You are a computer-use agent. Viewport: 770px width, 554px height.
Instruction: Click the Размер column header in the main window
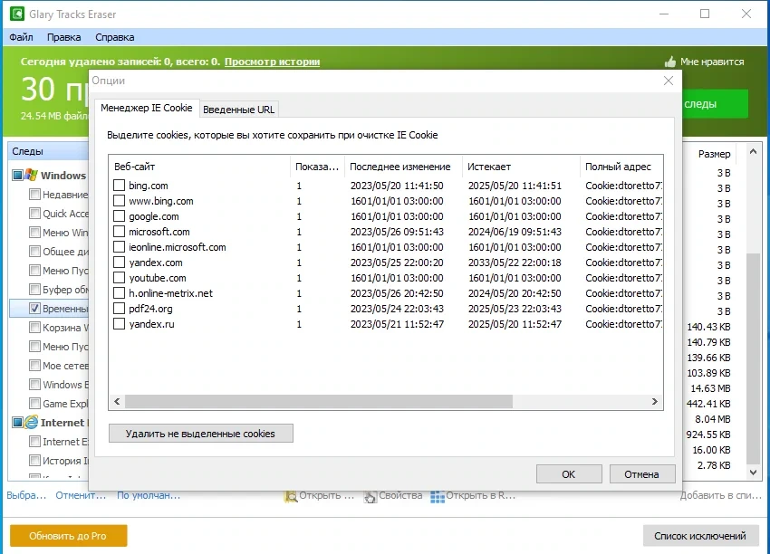[714, 154]
